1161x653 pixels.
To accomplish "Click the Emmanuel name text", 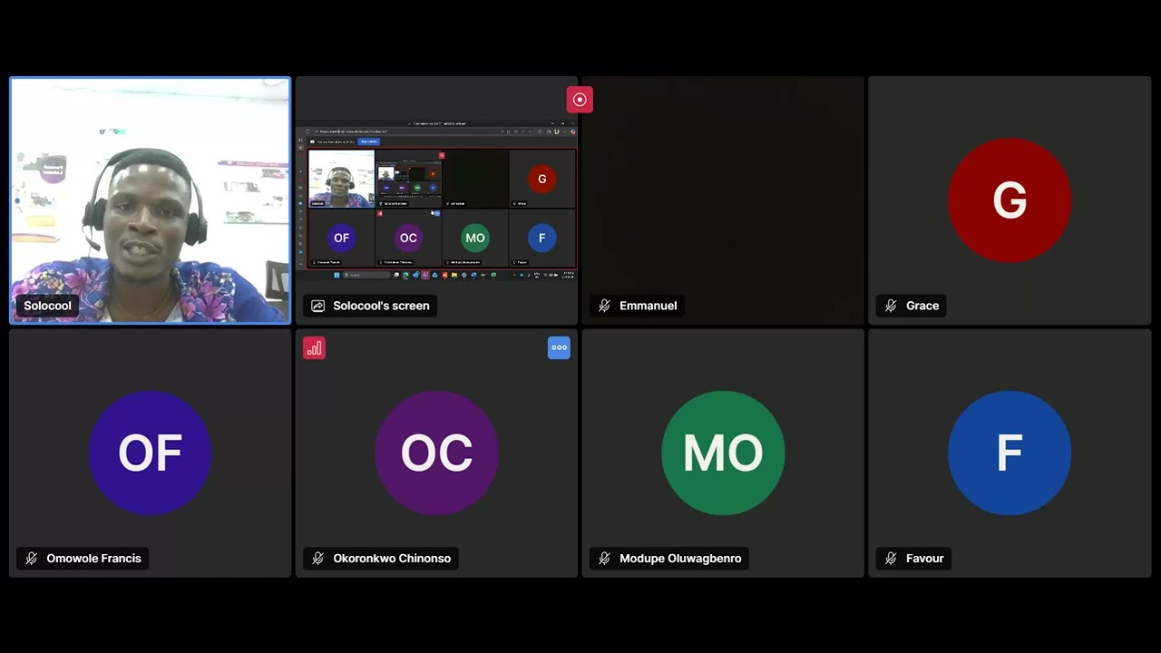I will (648, 306).
